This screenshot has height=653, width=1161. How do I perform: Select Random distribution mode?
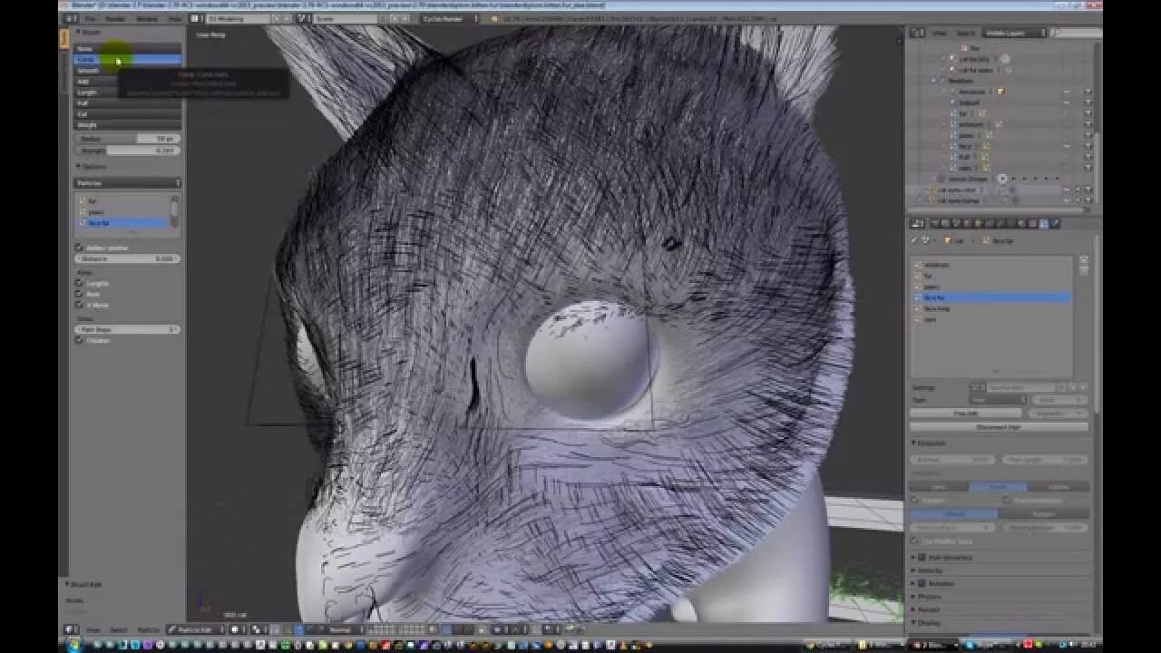coord(1043,513)
